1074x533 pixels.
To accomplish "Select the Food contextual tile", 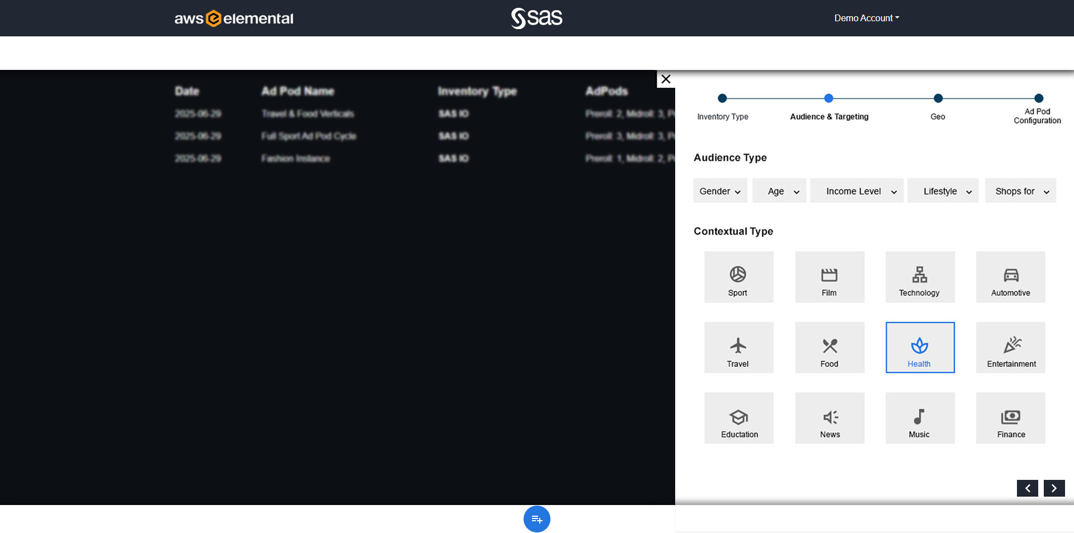I will pos(830,348).
